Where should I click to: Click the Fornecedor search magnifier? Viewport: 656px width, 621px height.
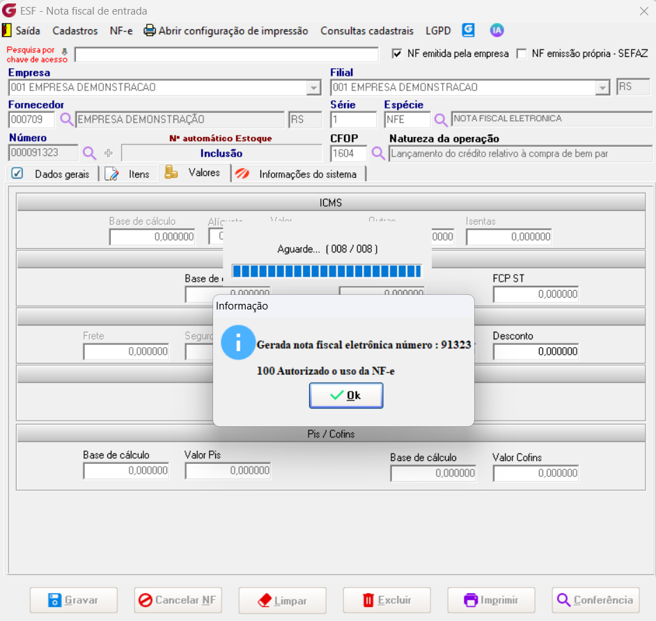click(67, 120)
